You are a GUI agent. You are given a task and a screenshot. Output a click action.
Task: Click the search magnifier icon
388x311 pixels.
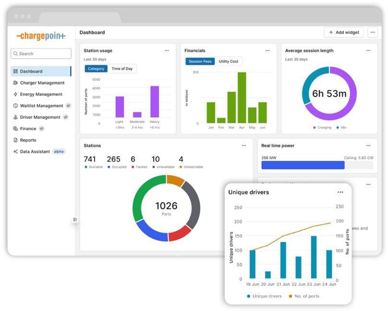pyautogui.click(x=15, y=54)
